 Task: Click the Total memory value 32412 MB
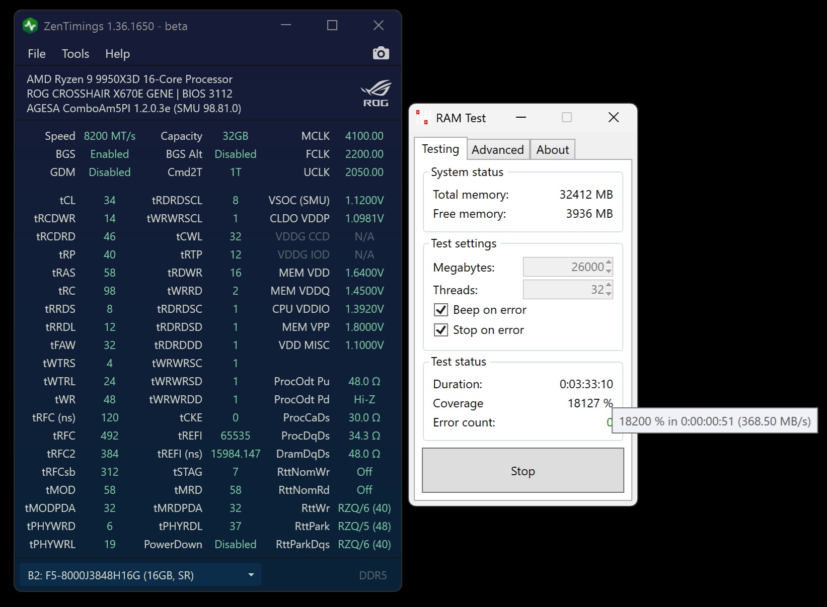(586, 195)
